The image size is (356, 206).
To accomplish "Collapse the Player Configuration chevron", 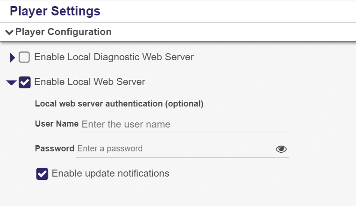I will [x=9, y=32].
